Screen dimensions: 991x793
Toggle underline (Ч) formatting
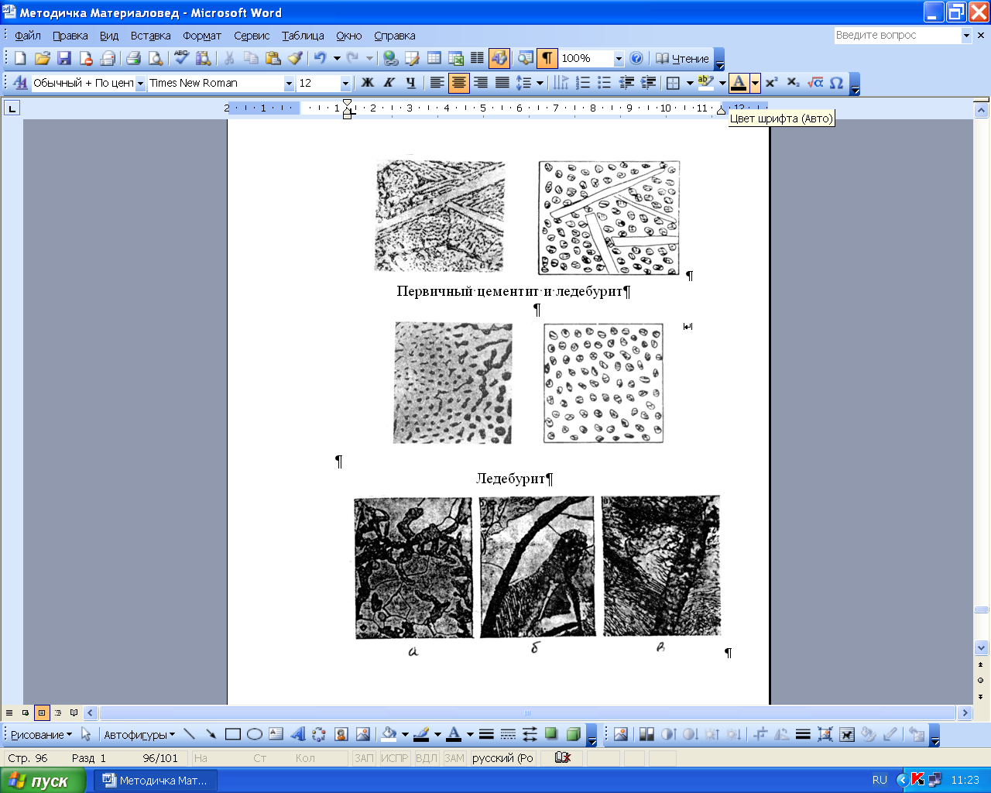(x=411, y=83)
